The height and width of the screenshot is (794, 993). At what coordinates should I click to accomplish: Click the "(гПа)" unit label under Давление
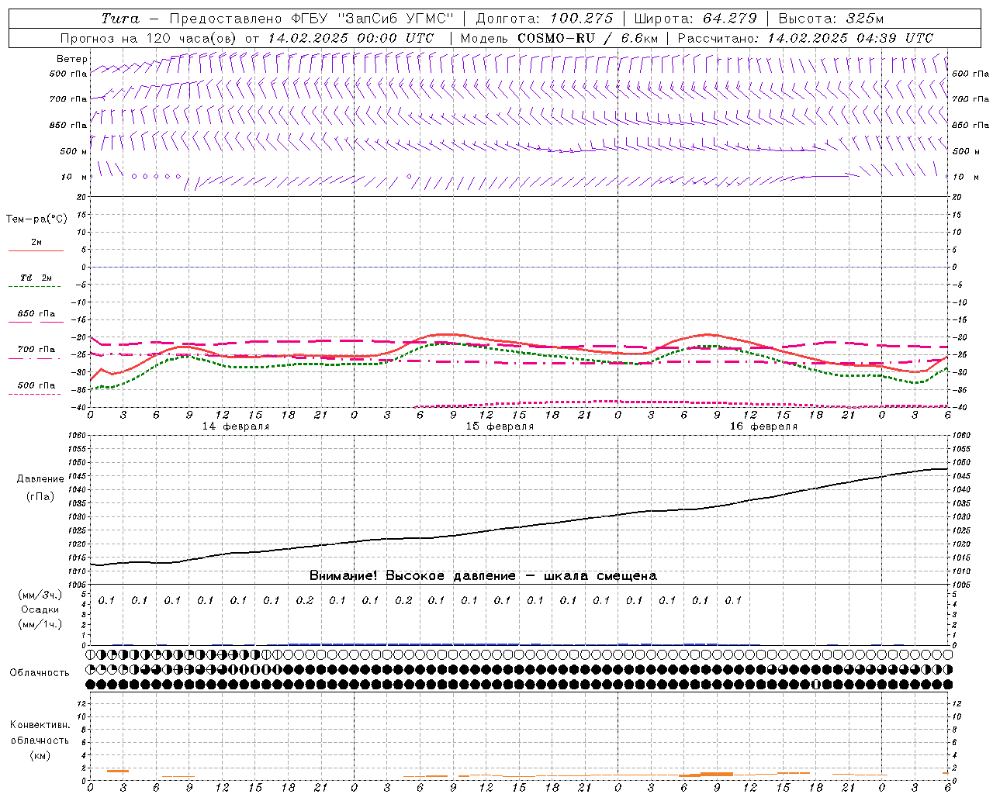[40, 497]
